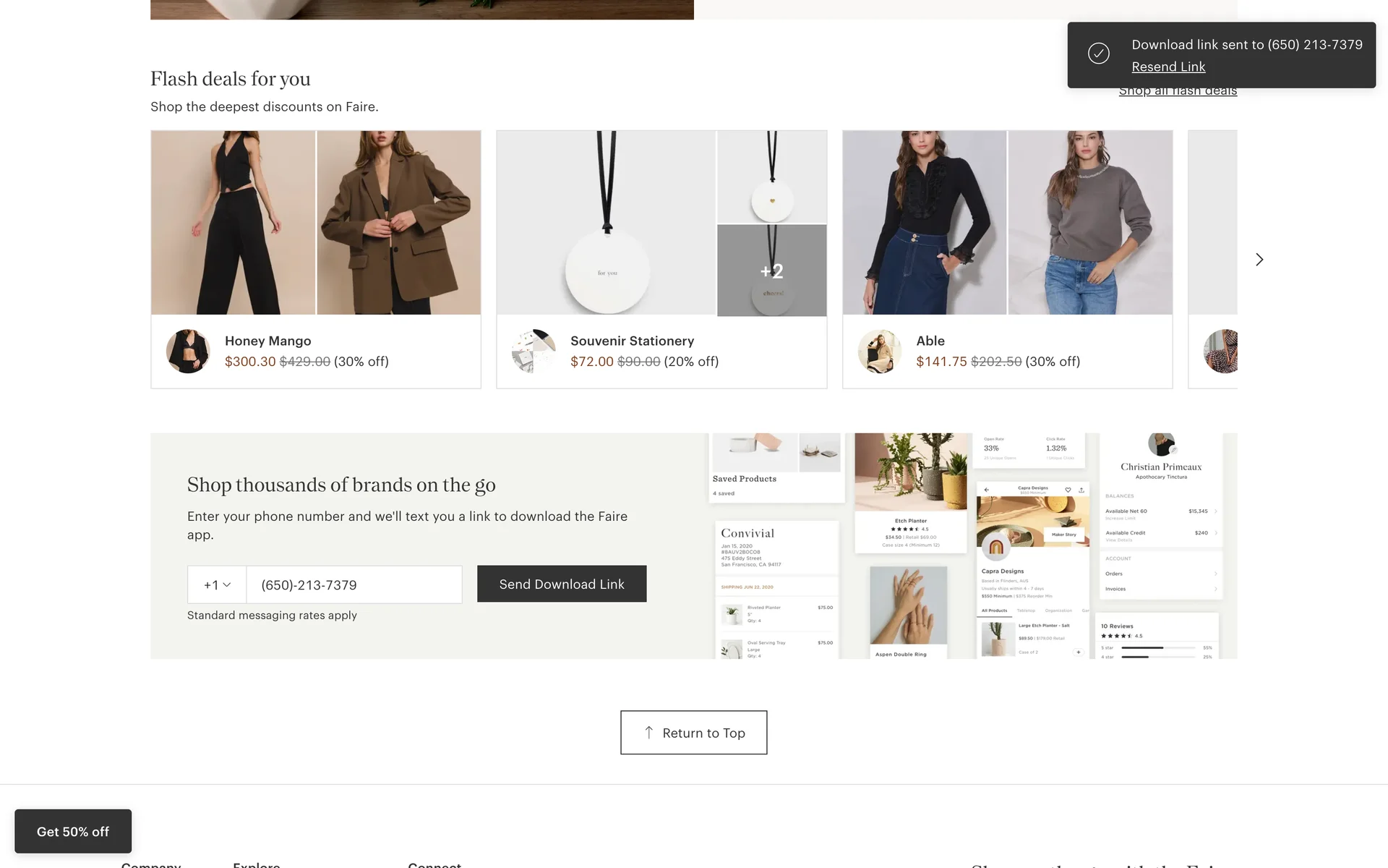Click the Souvenir Stationery brand avatar

click(534, 352)
